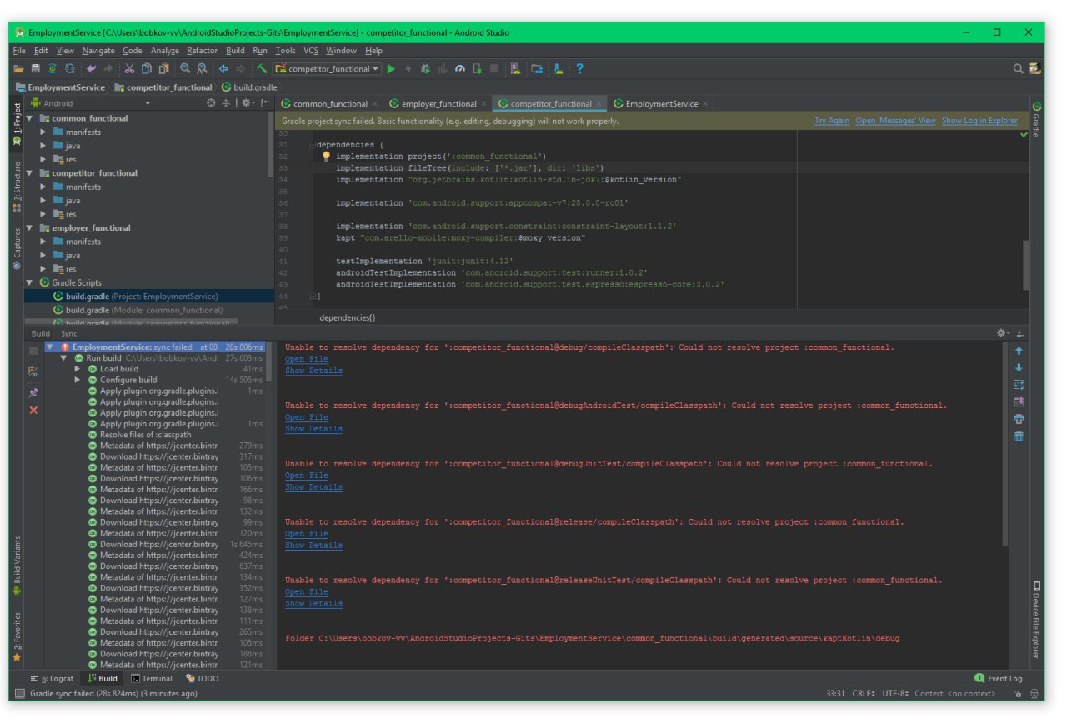Click the red X close build panel icon
Screen dimensions: 1067x723
pyautogui.click(x=33, y=411)
